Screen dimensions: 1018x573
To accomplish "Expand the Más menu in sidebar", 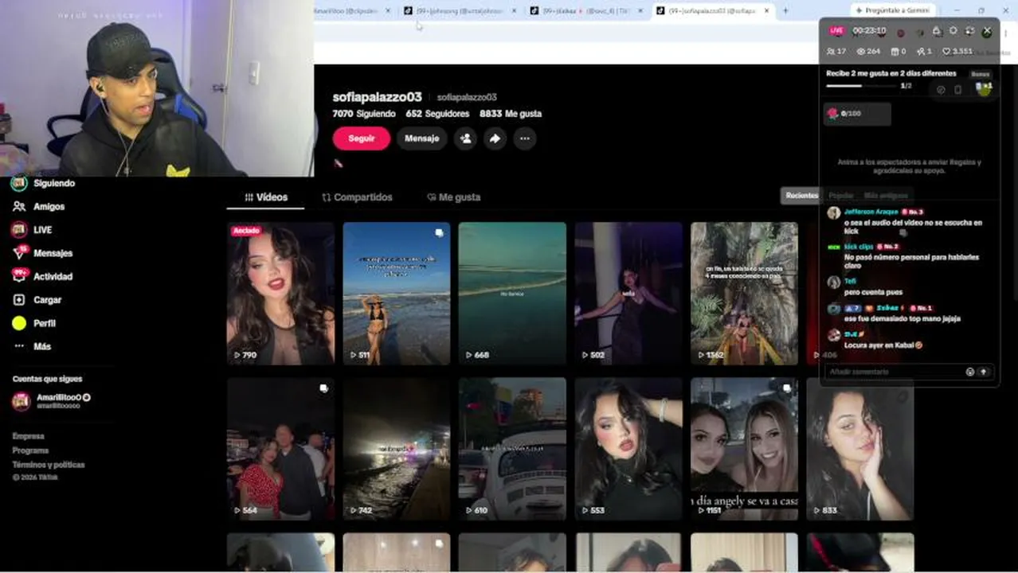I will click(x=32, y=346).
